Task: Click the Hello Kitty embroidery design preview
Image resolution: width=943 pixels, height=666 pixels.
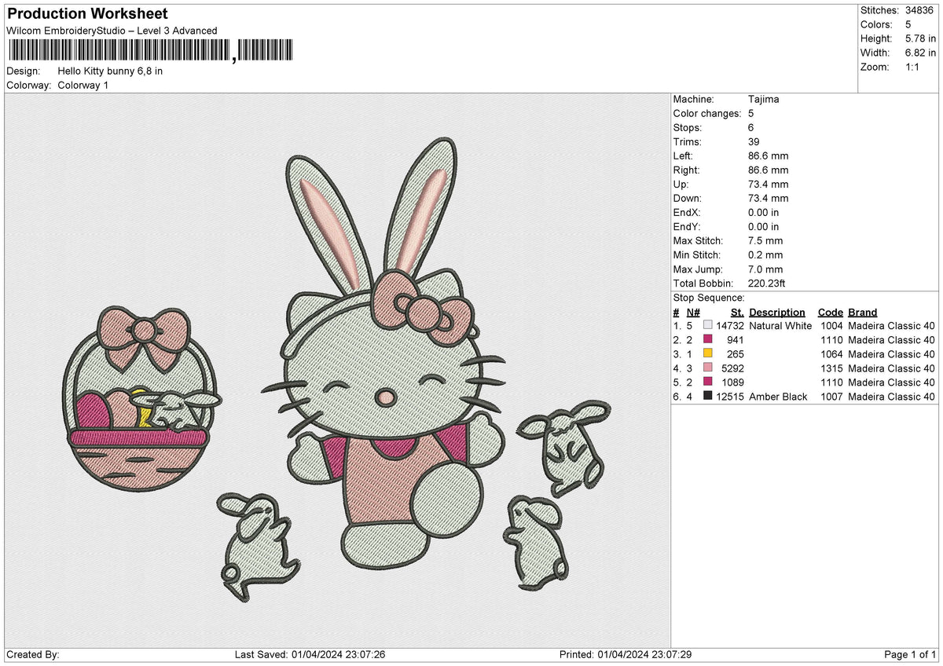Action: coord(336,370)
